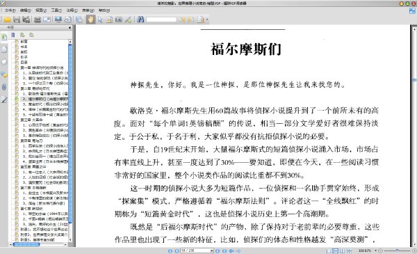Click the bookmark panel horizontal scrollbar thumb

pyautogui.click(x=26, y=244)
